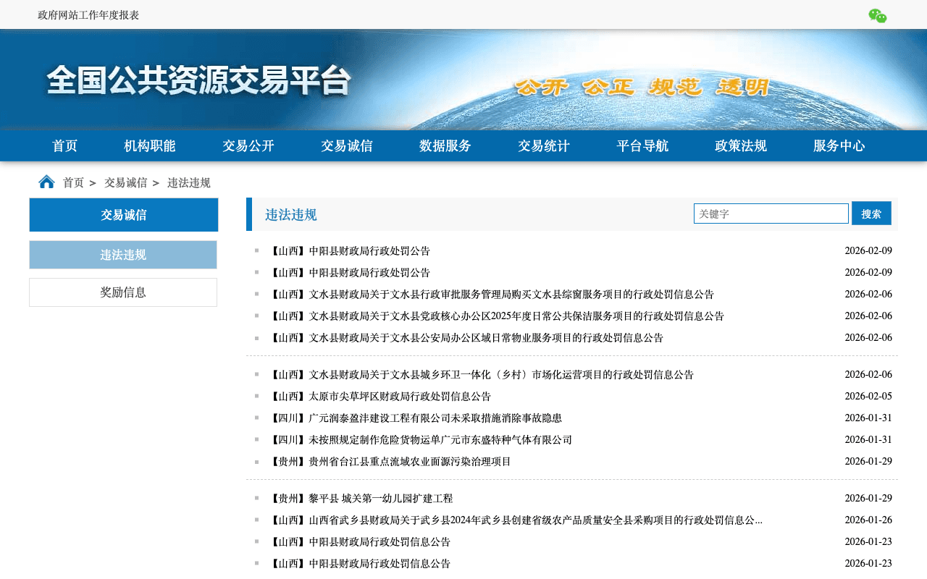Open 平台导航 menu item
Image resolution: width=927 pixels, height=579 pixels.
642,146
